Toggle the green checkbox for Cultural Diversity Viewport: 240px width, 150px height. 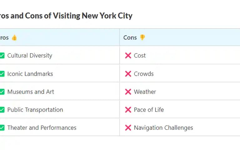pyautogui.click(x=2, y=56)
